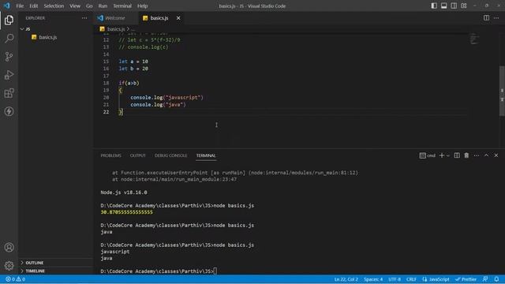
Task: Switch to the Problems panel tab
Action: 110,155
